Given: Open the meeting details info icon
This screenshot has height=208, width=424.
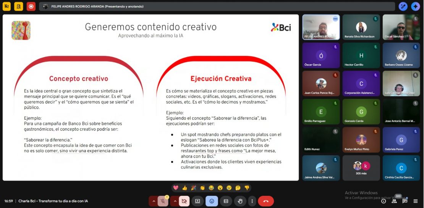Looking at the screenshot, I should coord(384,201).
